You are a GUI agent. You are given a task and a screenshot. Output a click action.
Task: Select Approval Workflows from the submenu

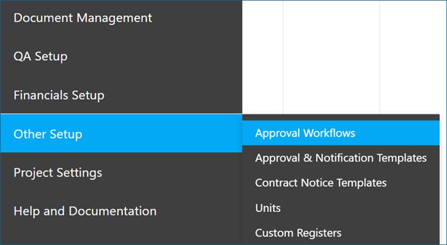click(305, 133)
